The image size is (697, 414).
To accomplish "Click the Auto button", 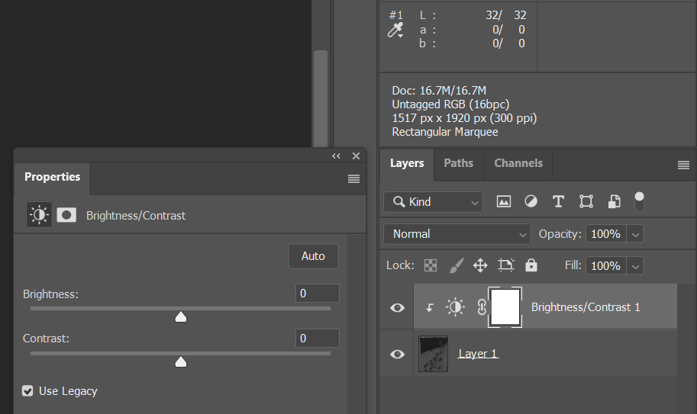I will [x=314, y=256].
